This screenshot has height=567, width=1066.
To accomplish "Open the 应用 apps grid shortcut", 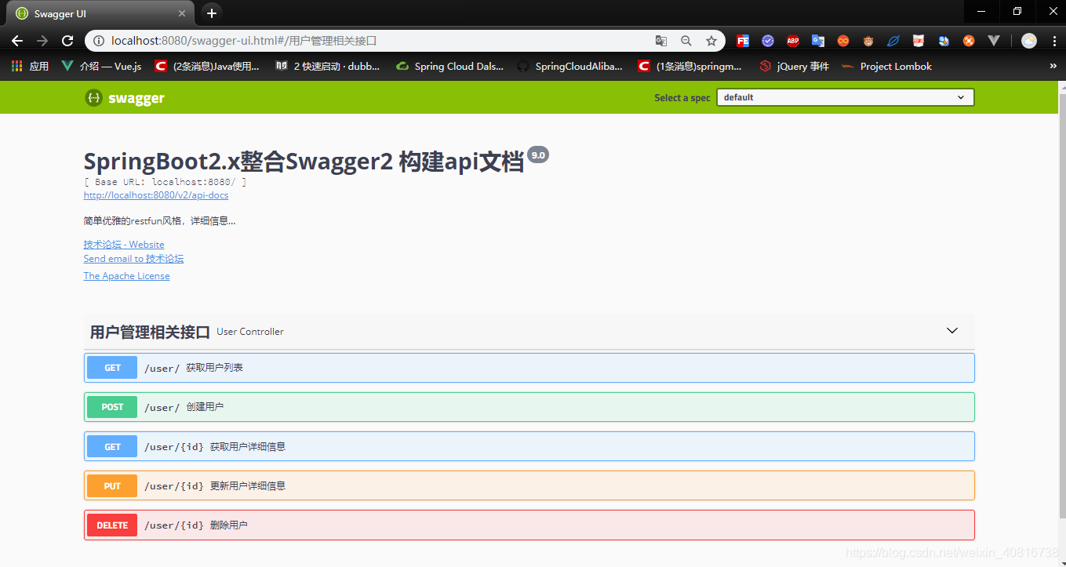I will [x=30, y=67].
